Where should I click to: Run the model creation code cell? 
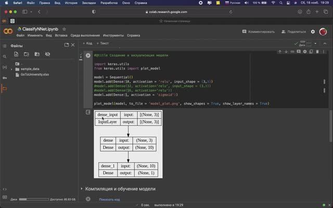pyautogui.click(x=88, y=55)
